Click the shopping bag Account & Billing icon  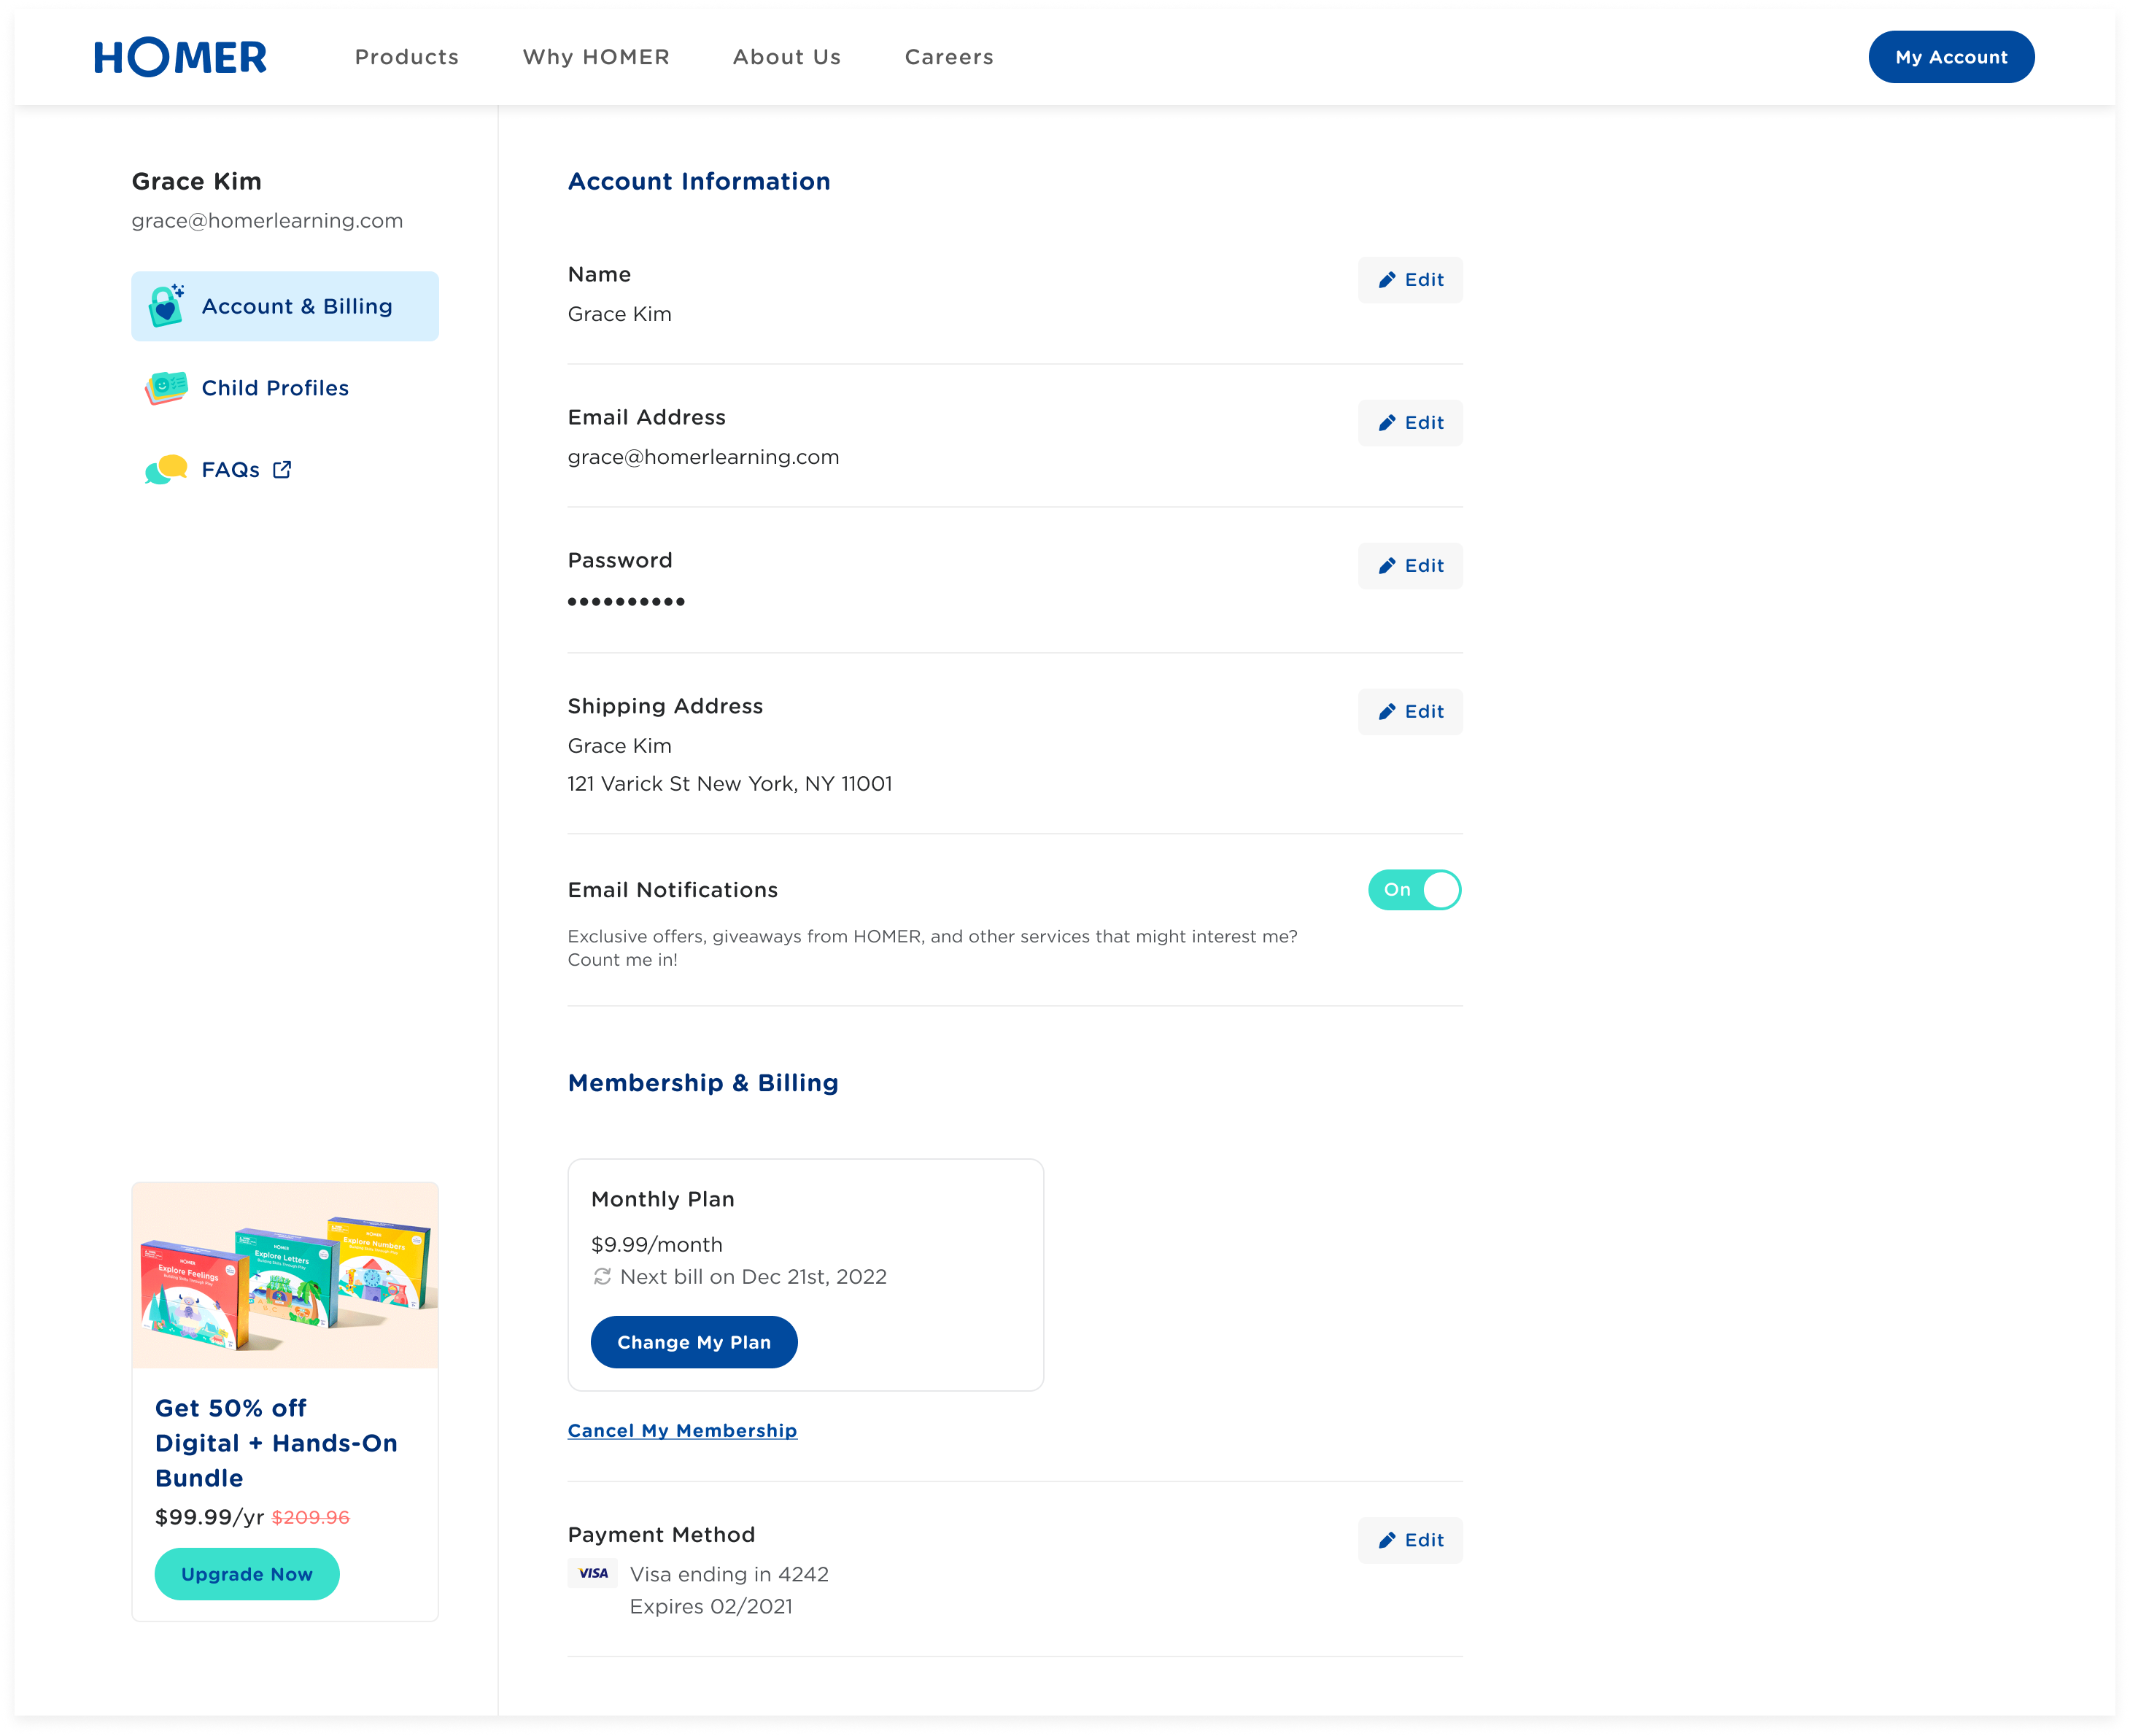click(167, 306)
